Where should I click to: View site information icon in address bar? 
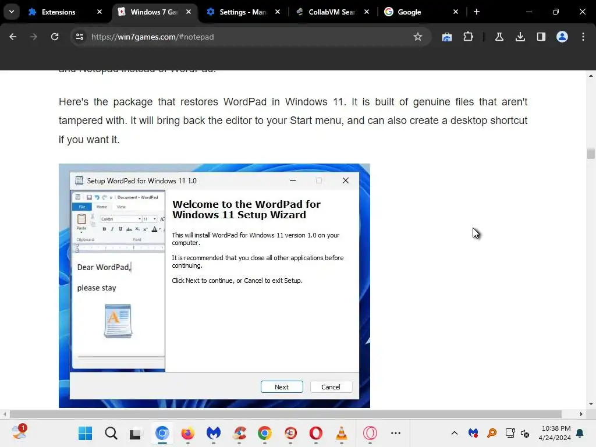point(79,37)
